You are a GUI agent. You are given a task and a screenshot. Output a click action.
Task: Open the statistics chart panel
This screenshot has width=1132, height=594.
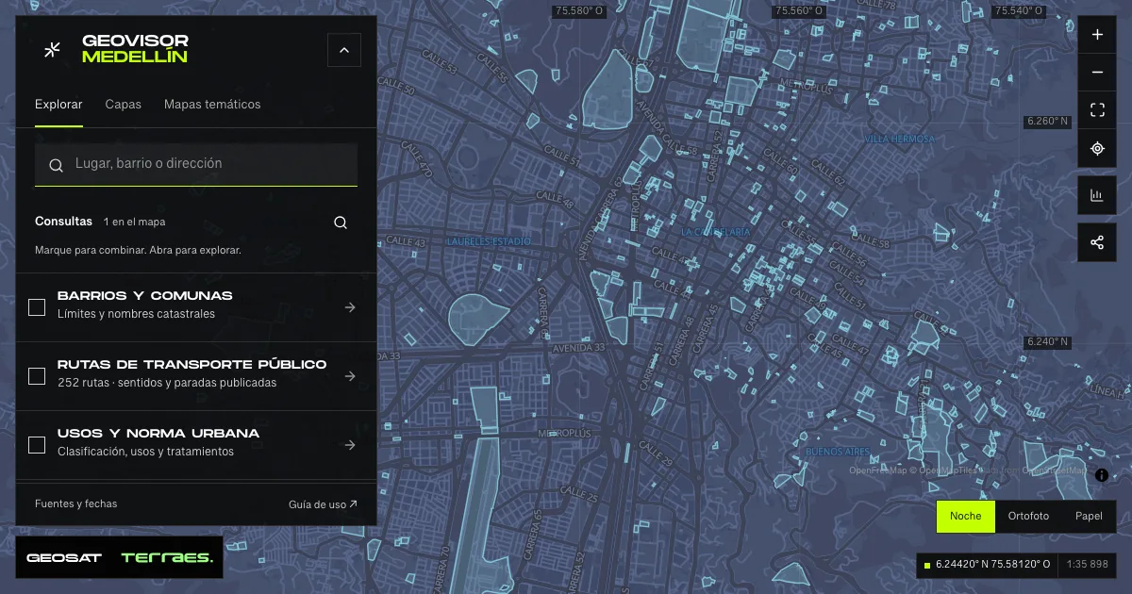1097,195
